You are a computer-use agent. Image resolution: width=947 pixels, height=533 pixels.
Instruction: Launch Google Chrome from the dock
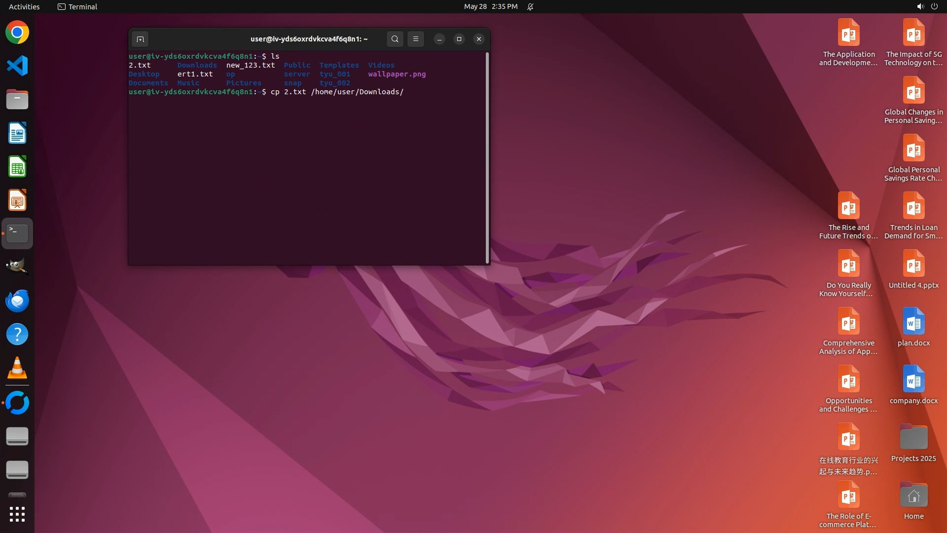pos(17,33)
